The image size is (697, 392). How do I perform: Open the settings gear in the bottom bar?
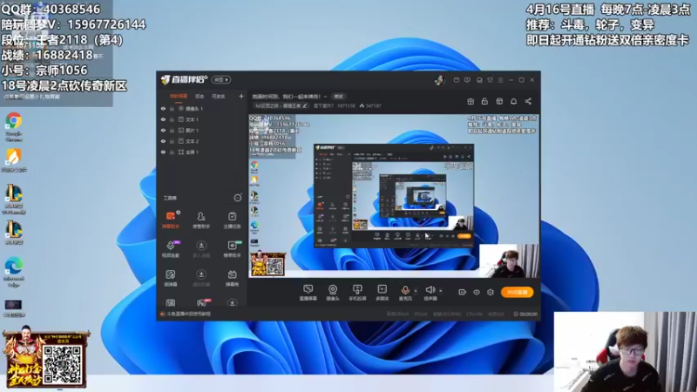491,292
